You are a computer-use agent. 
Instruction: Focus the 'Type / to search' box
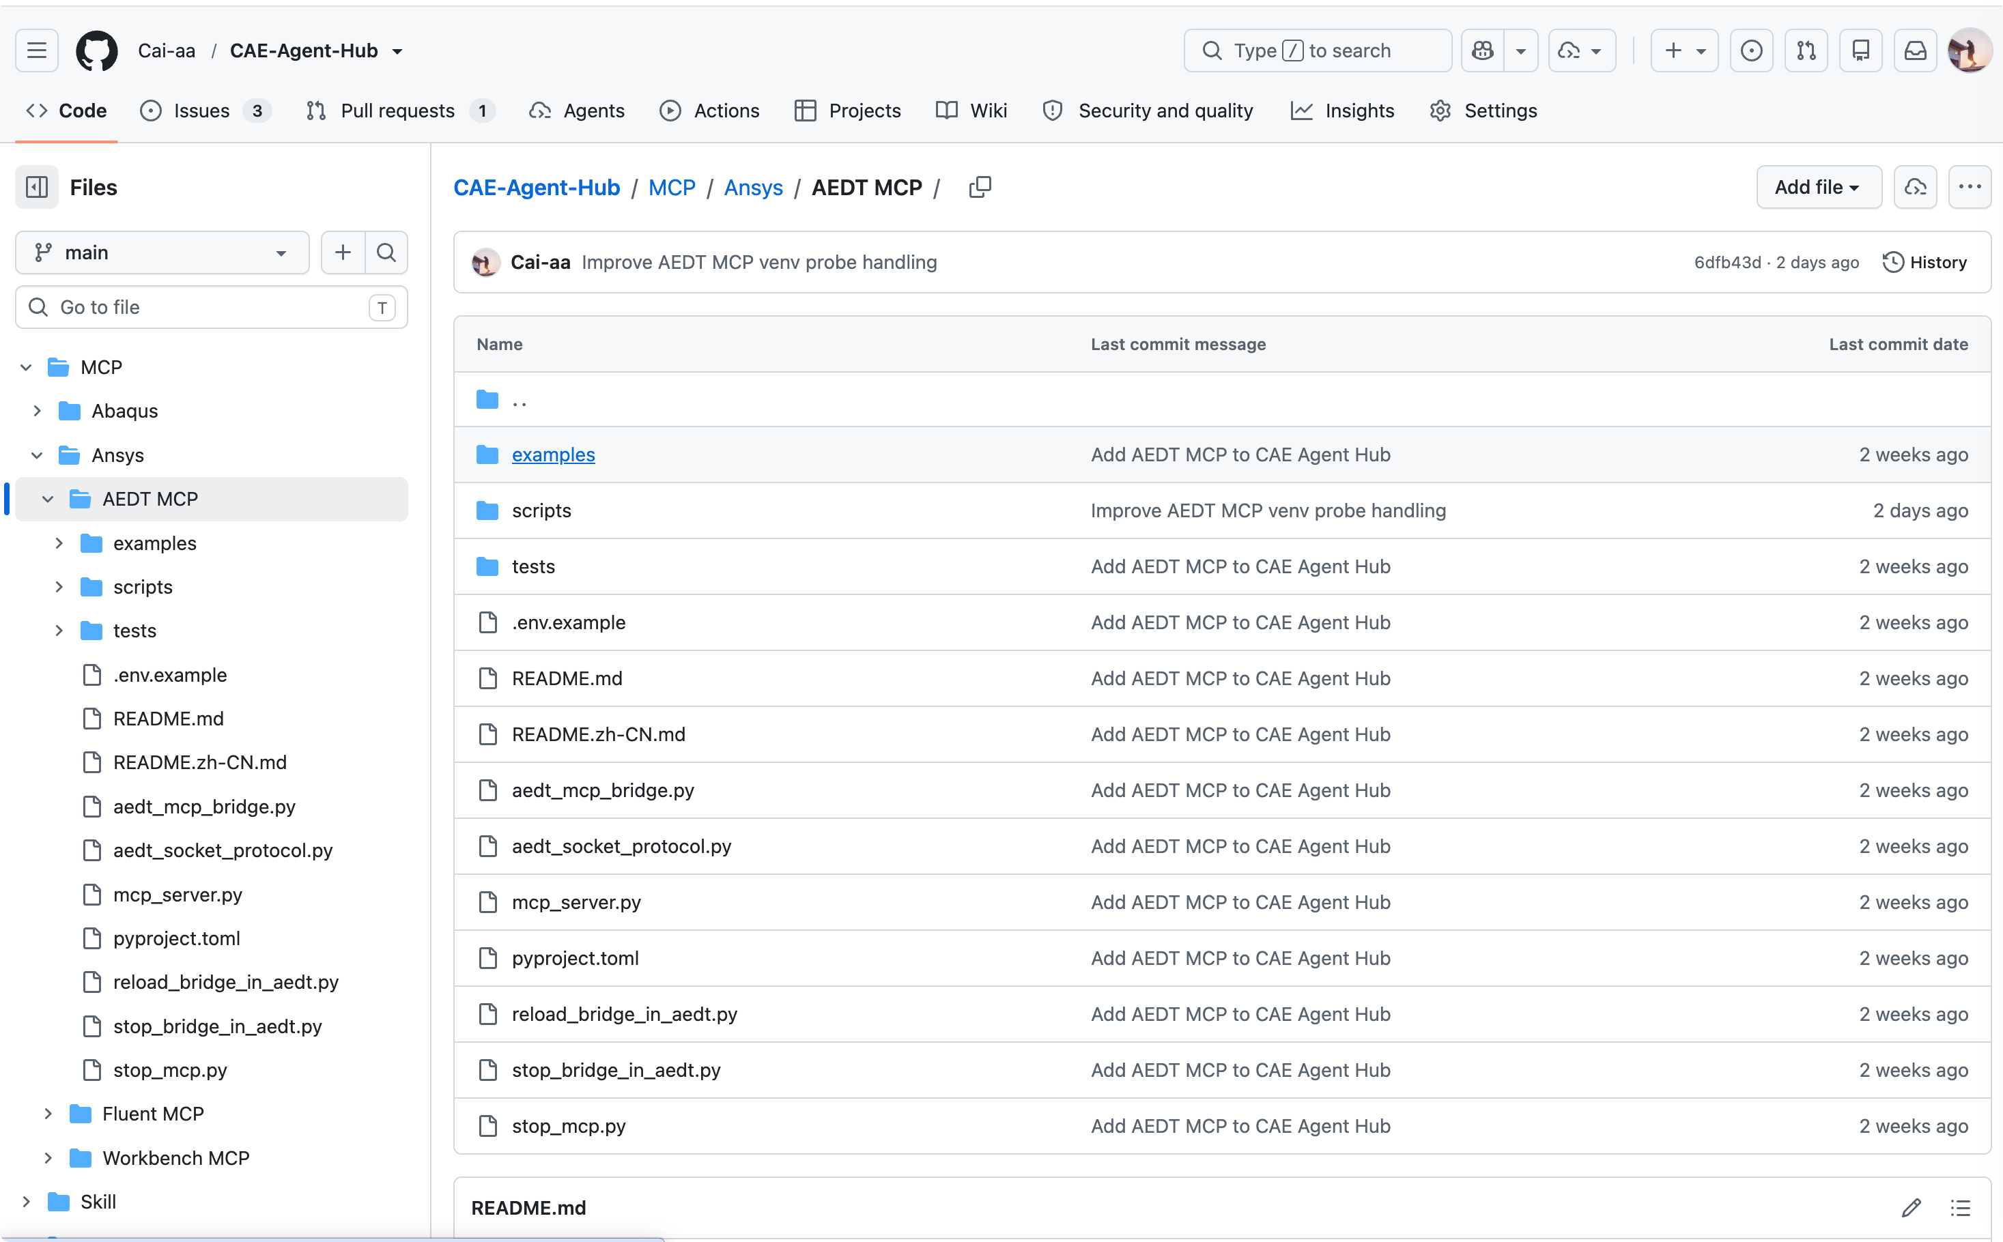(x=1318, y=51)
